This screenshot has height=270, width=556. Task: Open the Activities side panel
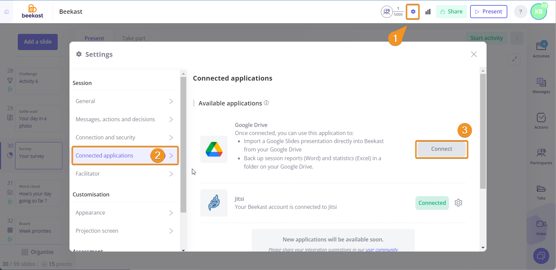point(541,50)
